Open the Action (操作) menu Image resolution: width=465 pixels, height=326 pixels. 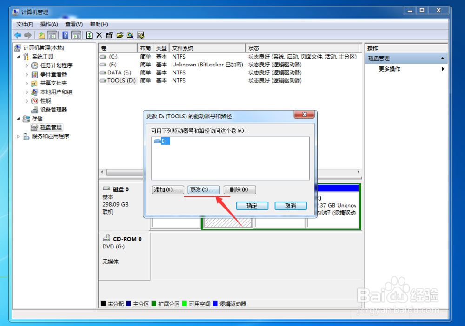49,24
